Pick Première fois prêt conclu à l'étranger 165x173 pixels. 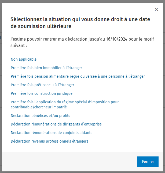tap(42, 85)
